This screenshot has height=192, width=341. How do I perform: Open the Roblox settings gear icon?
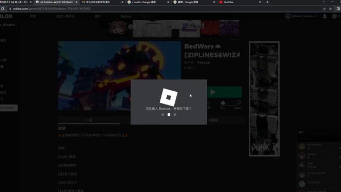point(334,16)
